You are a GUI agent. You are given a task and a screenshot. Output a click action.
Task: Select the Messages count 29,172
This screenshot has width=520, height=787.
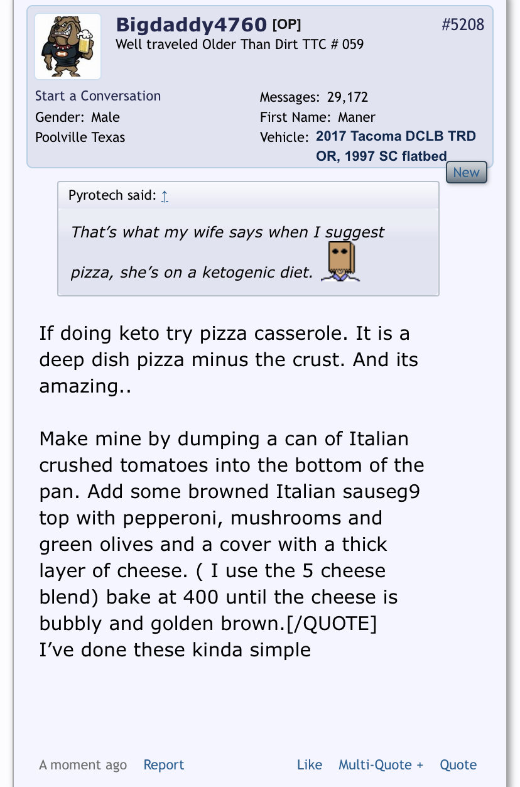(x=347, y=97)
